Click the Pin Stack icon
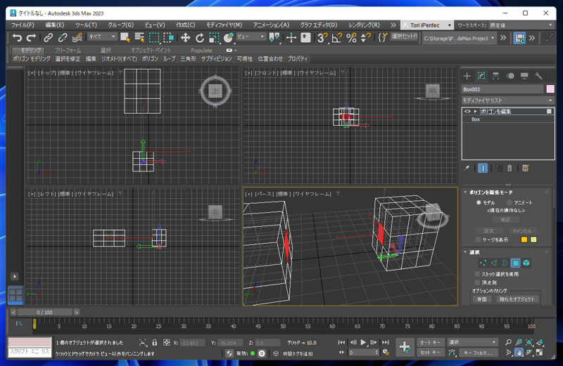The height and width of the screenshot is (366, 563). click(467, 168)
